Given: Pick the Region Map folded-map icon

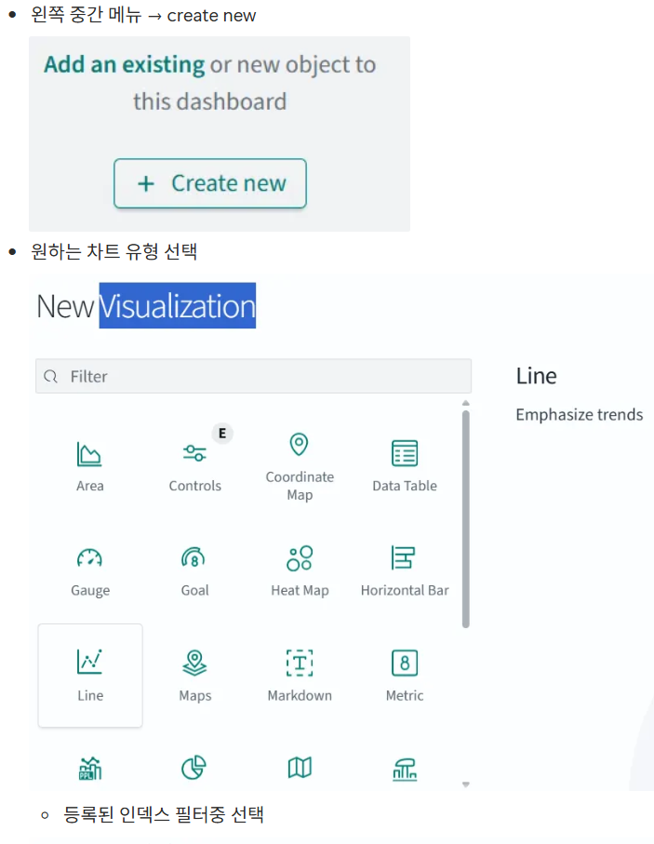Looking at the screenshot, I should 300,768.
